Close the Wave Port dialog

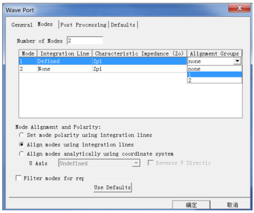(239, 8)
